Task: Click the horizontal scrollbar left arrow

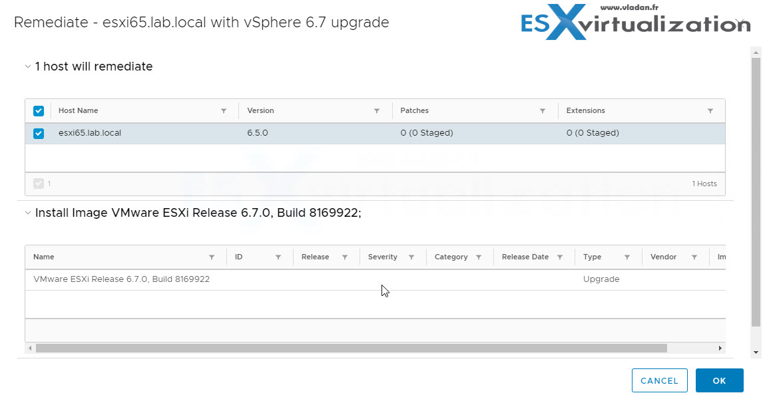Action: pyautogui.click(x=30, y=348)
